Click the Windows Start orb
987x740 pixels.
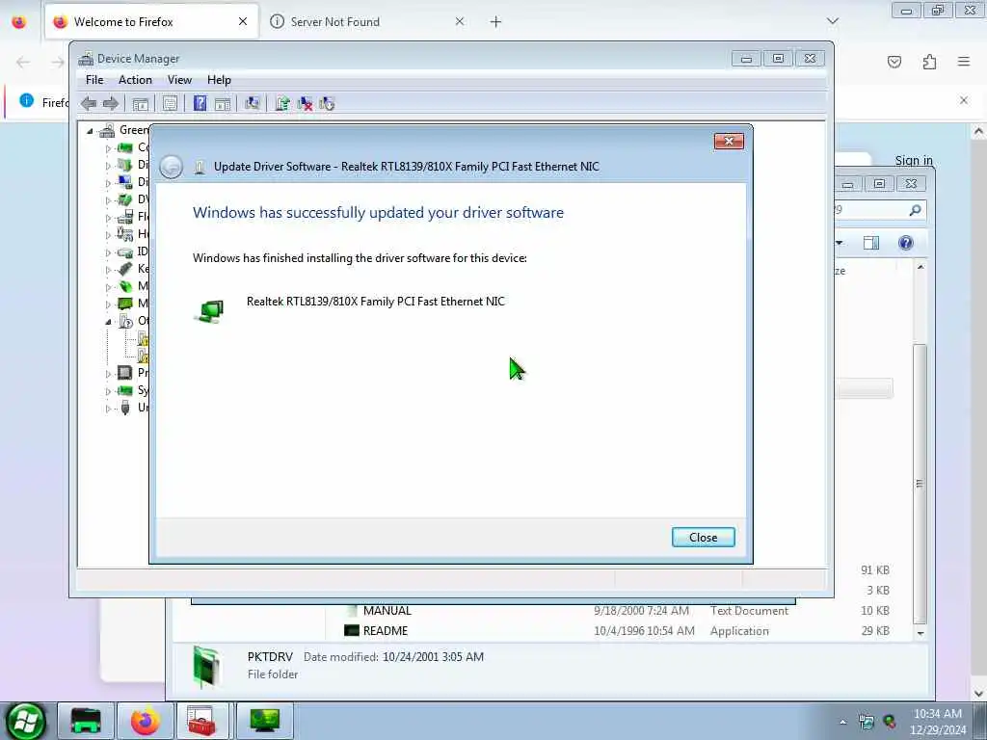(x=25, y=721)
